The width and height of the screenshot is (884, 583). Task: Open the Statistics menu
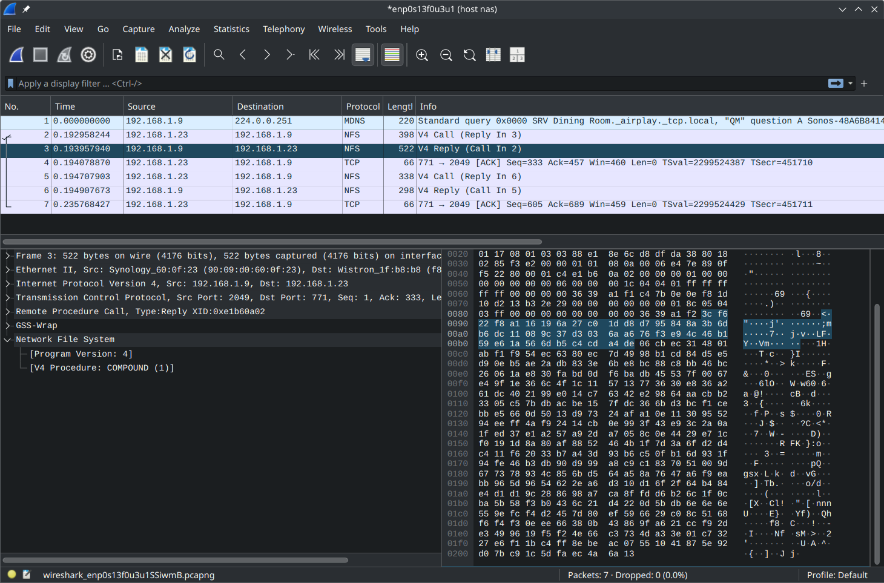pyautogui.click(x=231, y=28)
